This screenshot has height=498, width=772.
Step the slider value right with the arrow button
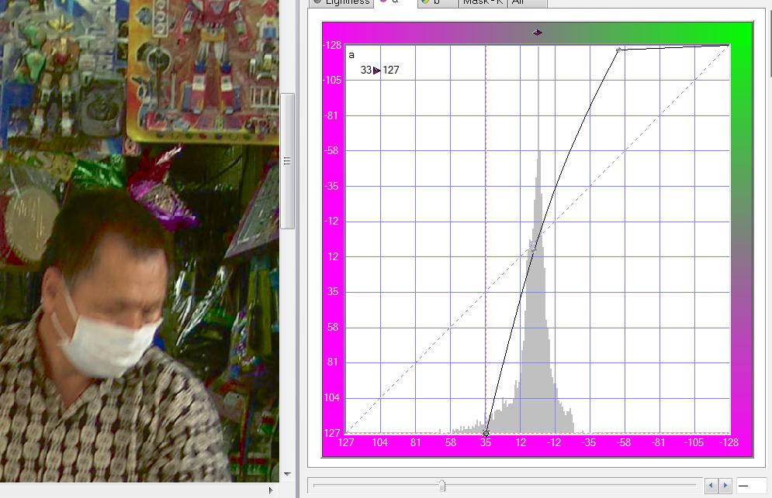(x=725, y=486)
